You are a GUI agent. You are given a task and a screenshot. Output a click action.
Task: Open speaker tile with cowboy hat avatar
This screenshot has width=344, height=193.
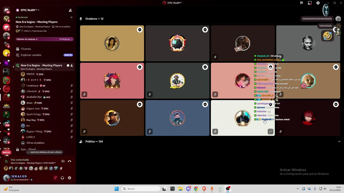click(112, 118)
